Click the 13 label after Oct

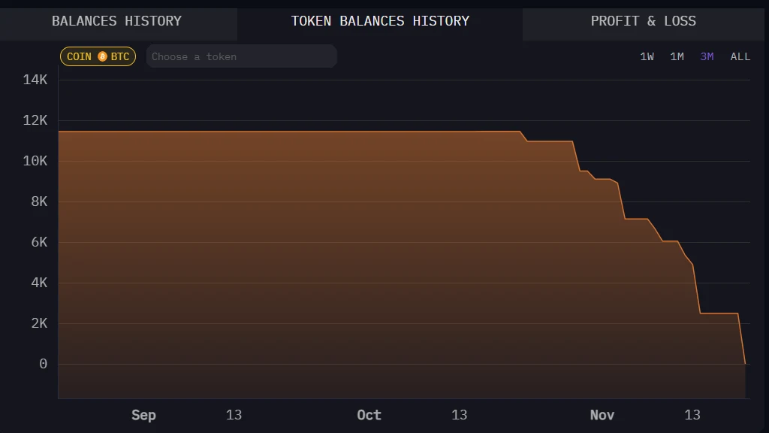tap(459, 415)
